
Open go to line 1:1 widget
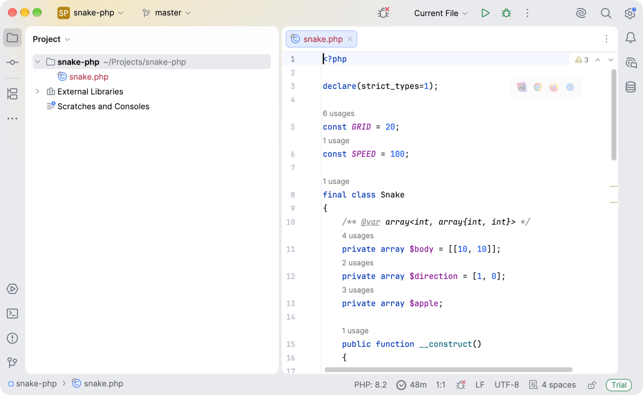coord(440,385)
